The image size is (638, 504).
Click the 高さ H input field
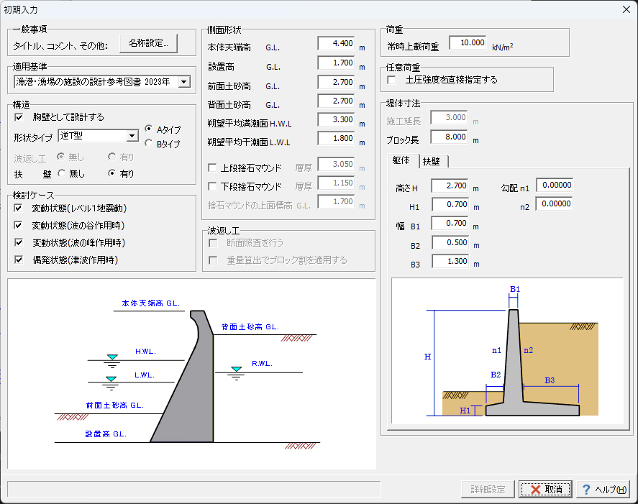pos(450,186)
